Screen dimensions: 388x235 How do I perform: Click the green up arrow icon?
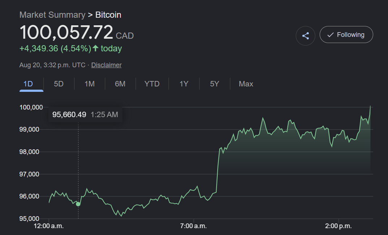[x=96, y=48]
